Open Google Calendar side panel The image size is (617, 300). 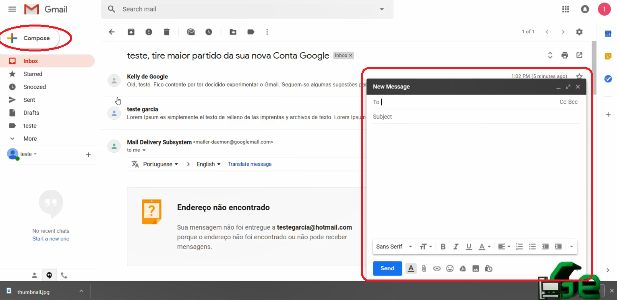coord(608,34)
